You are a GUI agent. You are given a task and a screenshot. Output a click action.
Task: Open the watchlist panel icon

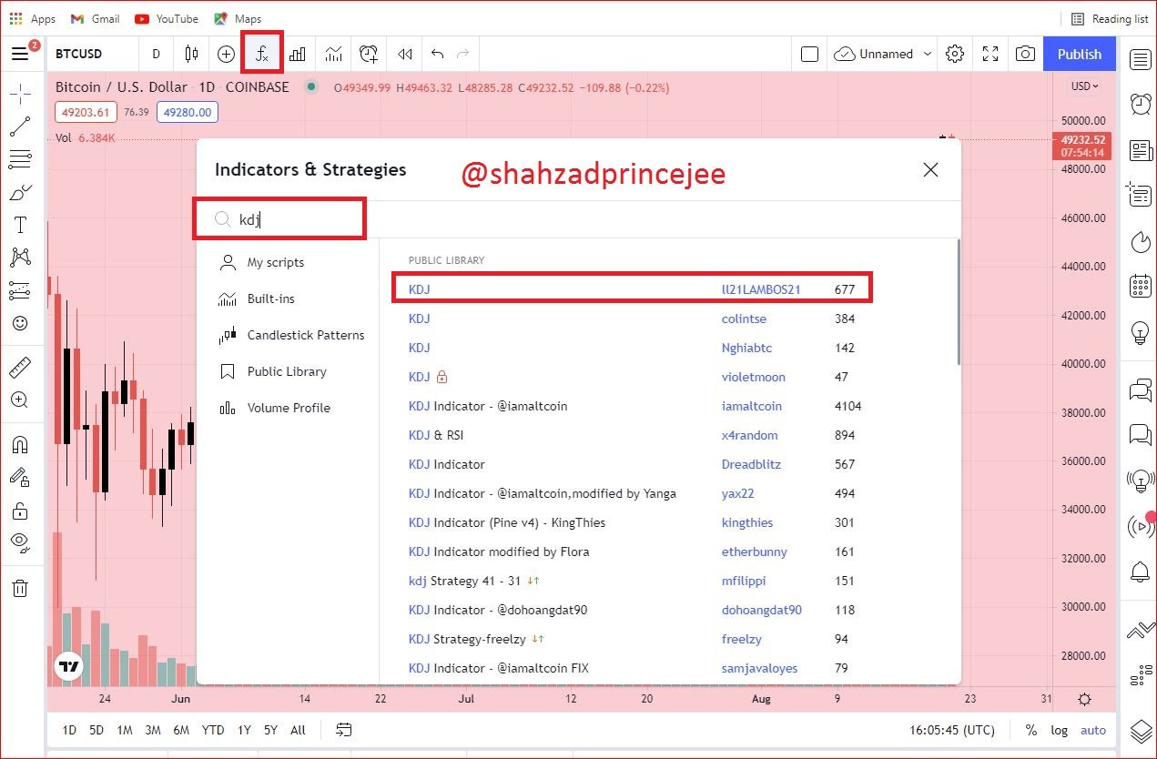coord(1141,59)
